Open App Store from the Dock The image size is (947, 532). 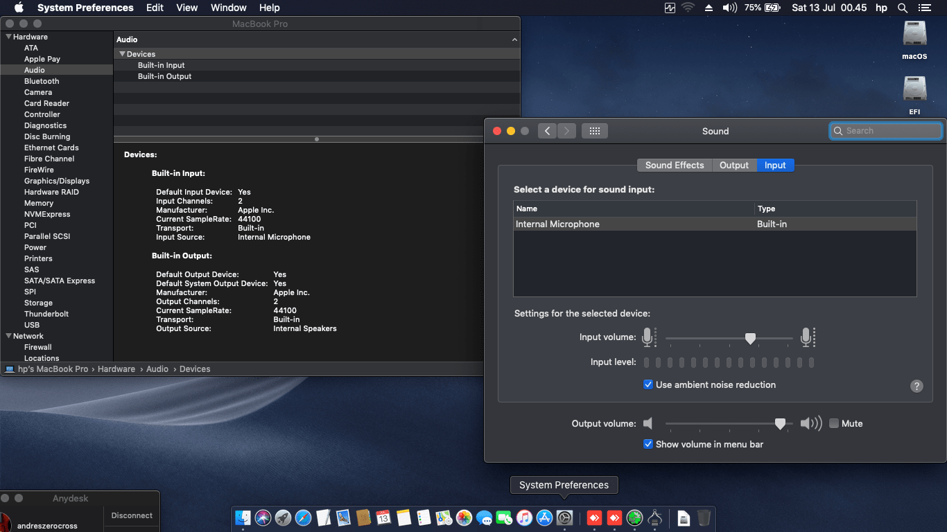[x=544, y=517]
